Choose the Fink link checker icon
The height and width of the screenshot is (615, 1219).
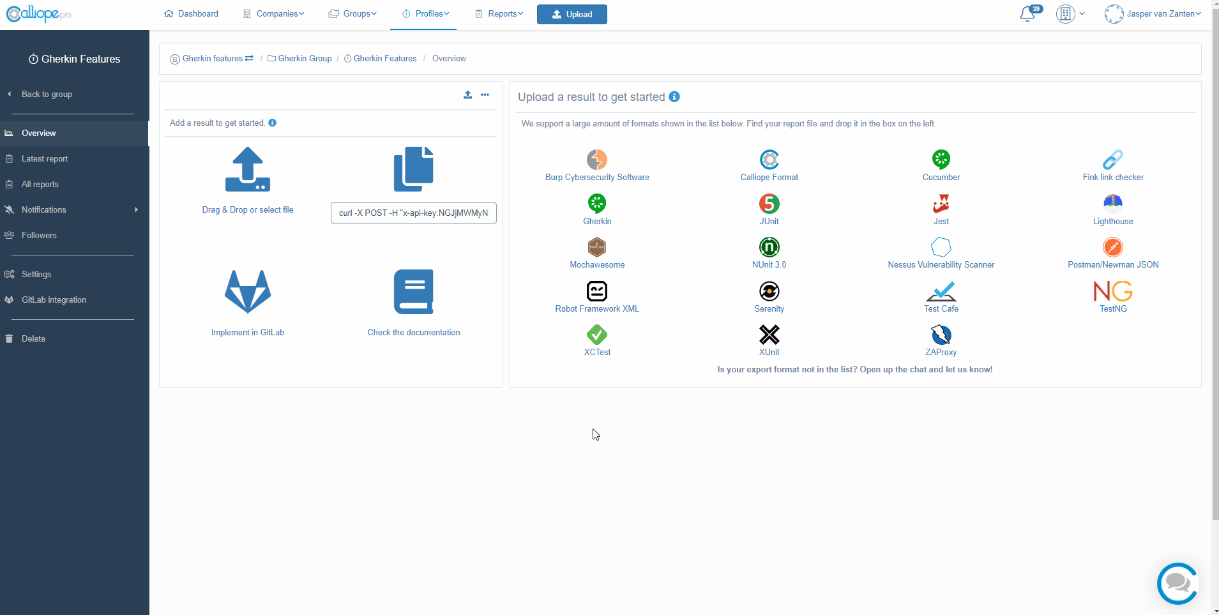(x=1113, y=160)
